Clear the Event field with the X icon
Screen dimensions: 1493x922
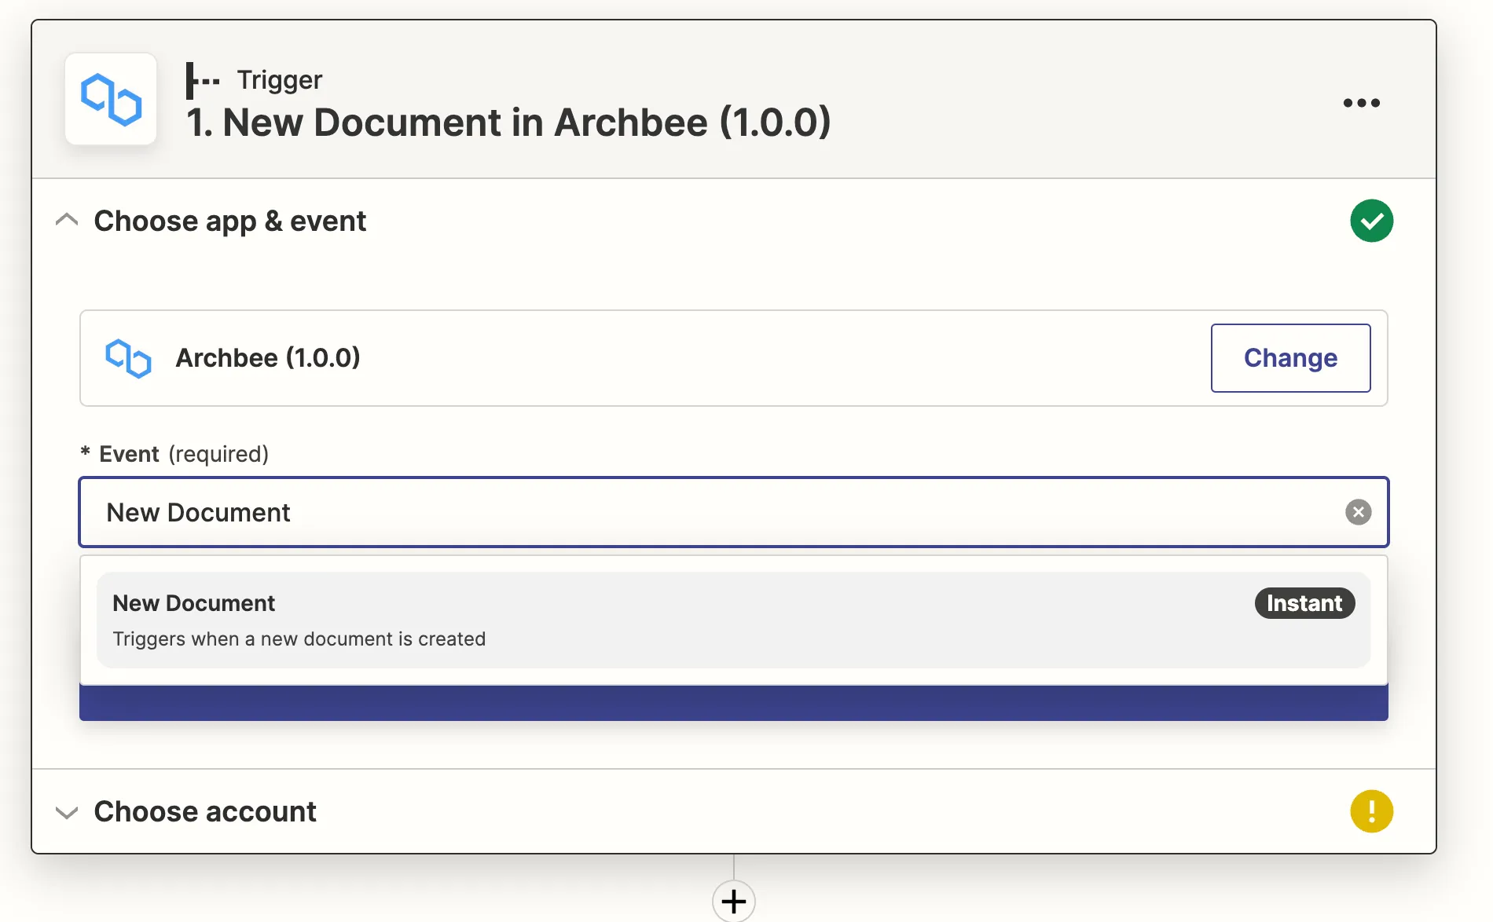[x=1358, y=512]
